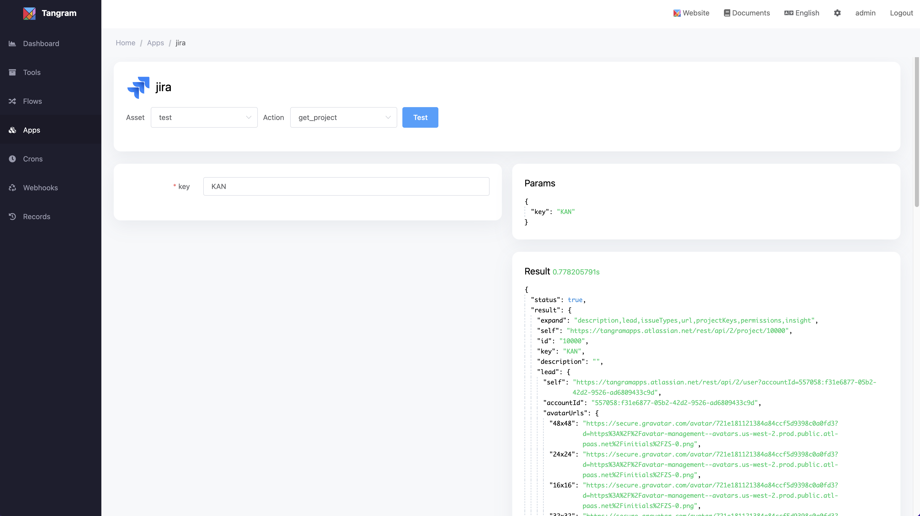The height and width of the screenshot is (516, 920).
Task: Click the Tangram brand title
Action: [59, 13]
